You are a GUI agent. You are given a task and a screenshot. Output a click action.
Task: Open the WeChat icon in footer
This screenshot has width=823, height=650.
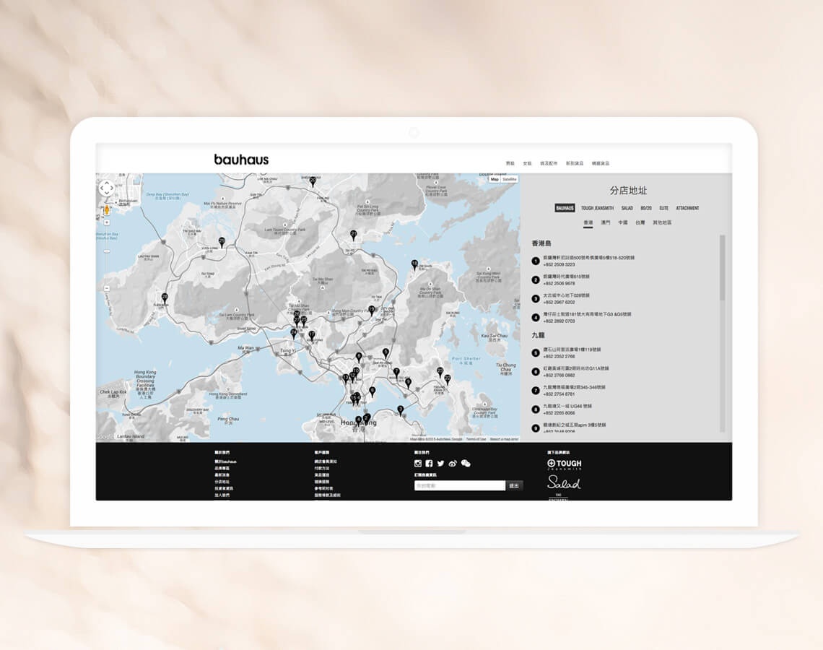(466, 463)
